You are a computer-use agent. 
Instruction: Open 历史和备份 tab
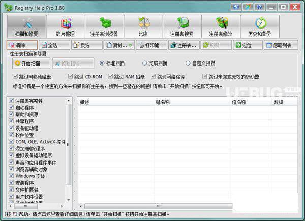click(x=260, y=26)
